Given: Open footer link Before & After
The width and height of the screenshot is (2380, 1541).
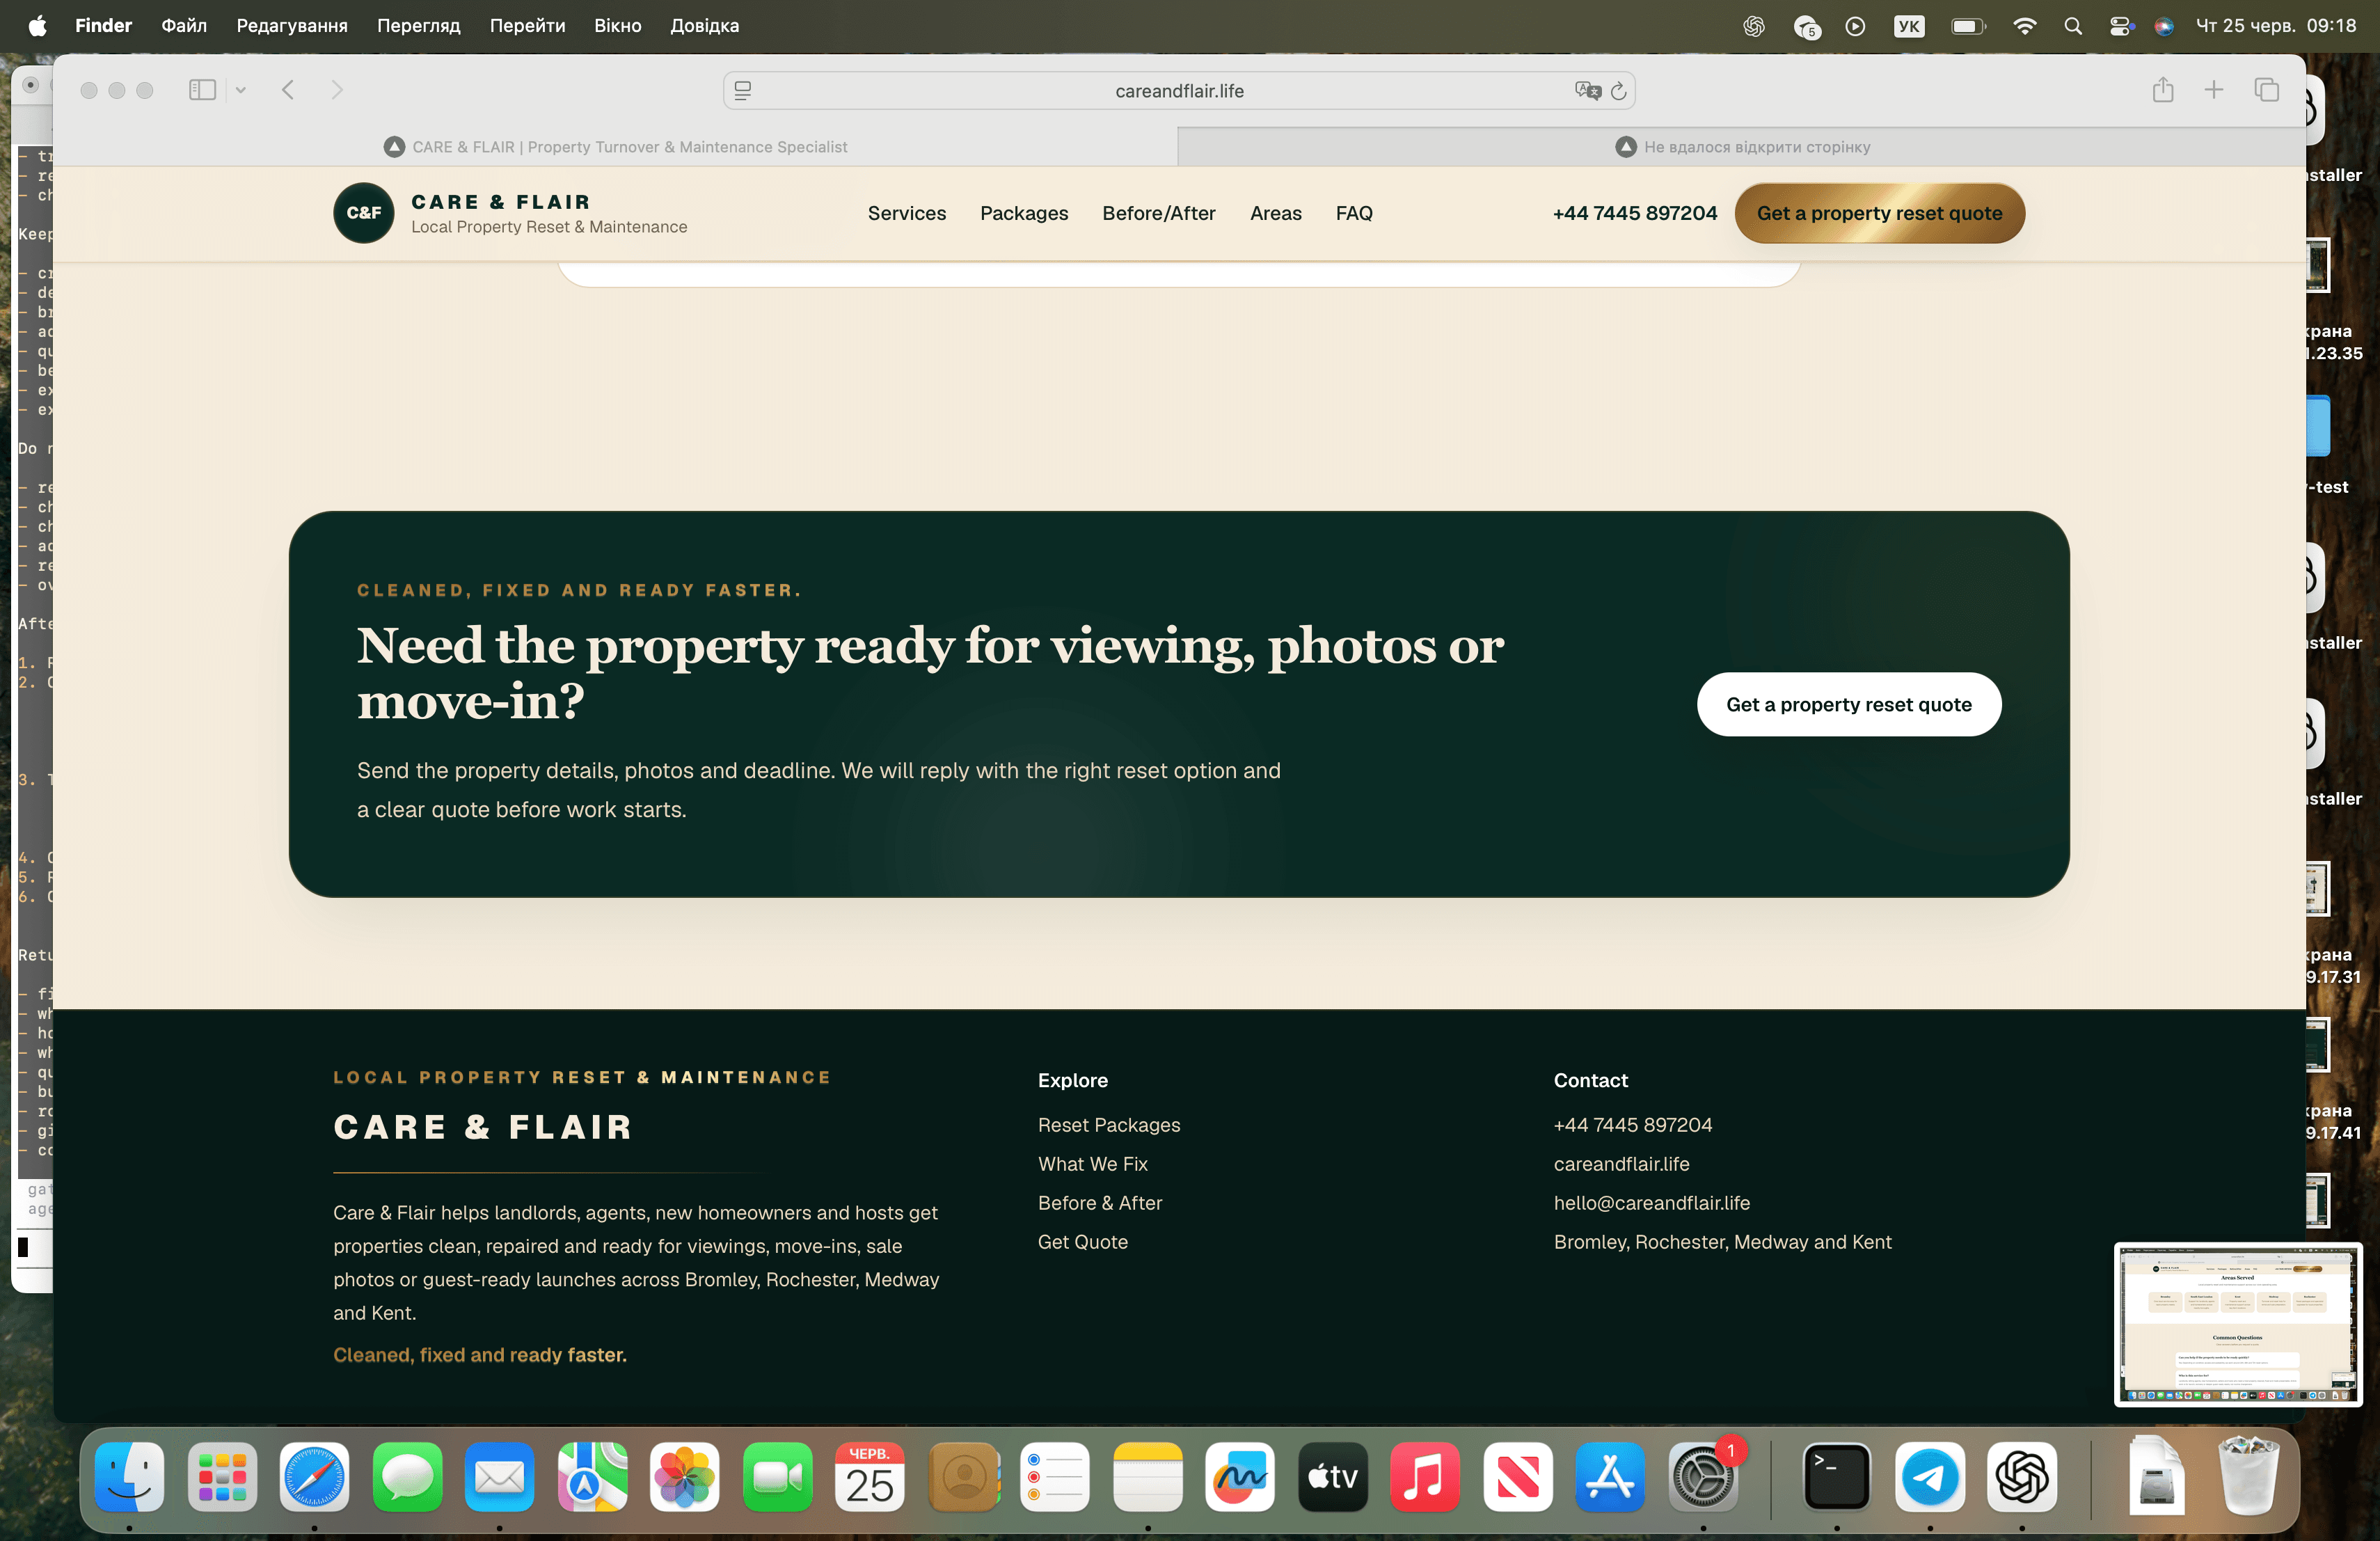Looking at the screenshot, I should click(x=1100, y=1203).
